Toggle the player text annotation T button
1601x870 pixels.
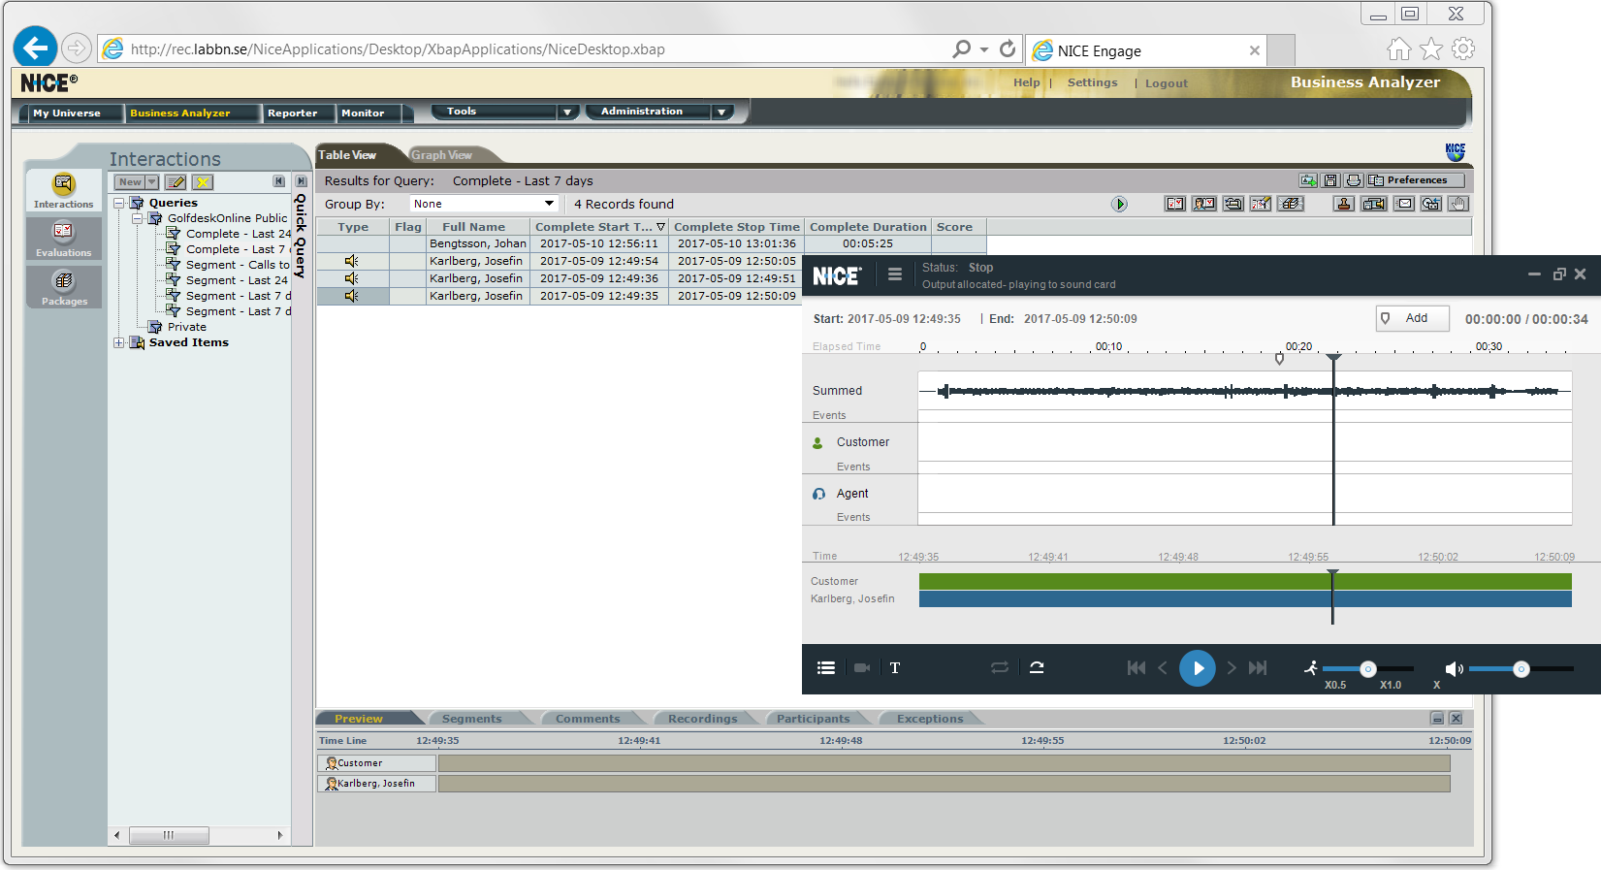point(894,667)
